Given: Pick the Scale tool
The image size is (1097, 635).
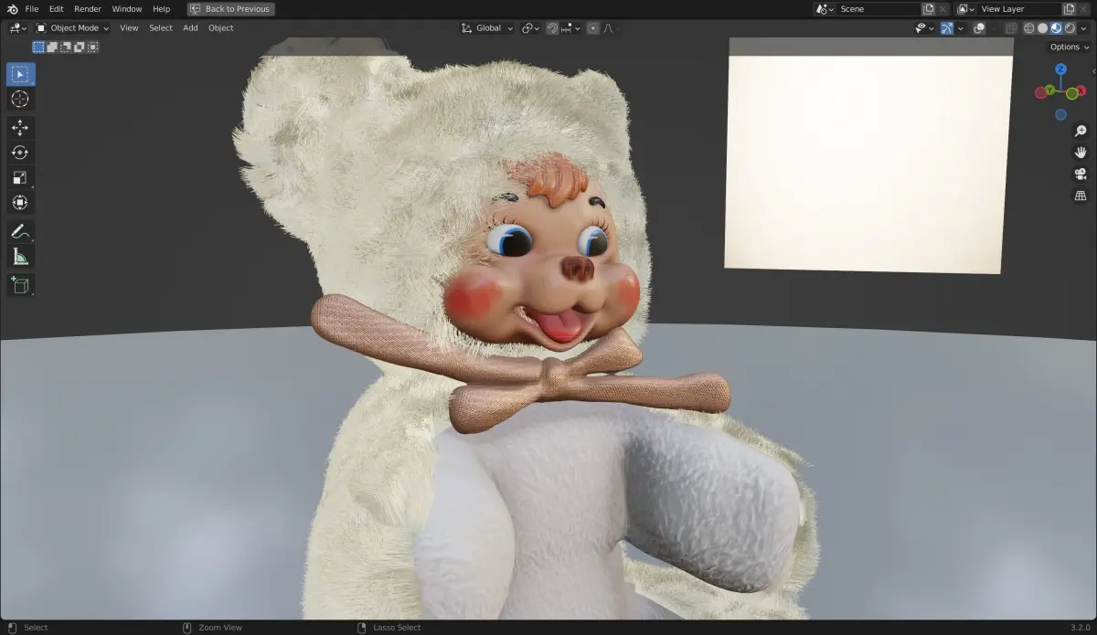Looking at the screenshot, I should [20, 177].
